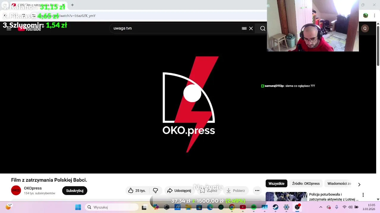This screenshot has height=213, width=380.
Task: Open the OKOpress channel avatar
Action: [x=16, y=191]
